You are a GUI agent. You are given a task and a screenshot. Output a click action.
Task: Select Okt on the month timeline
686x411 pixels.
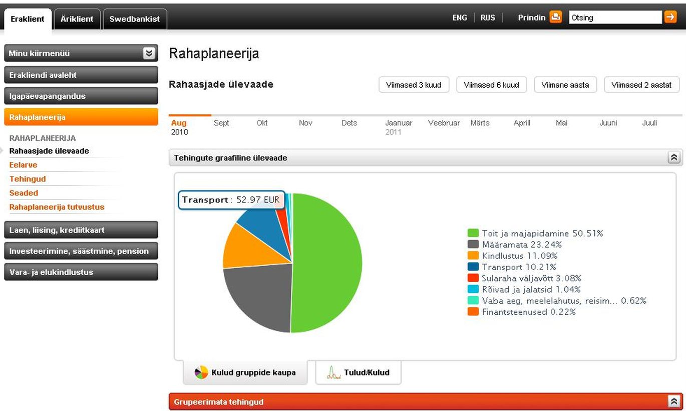(262, 123)
